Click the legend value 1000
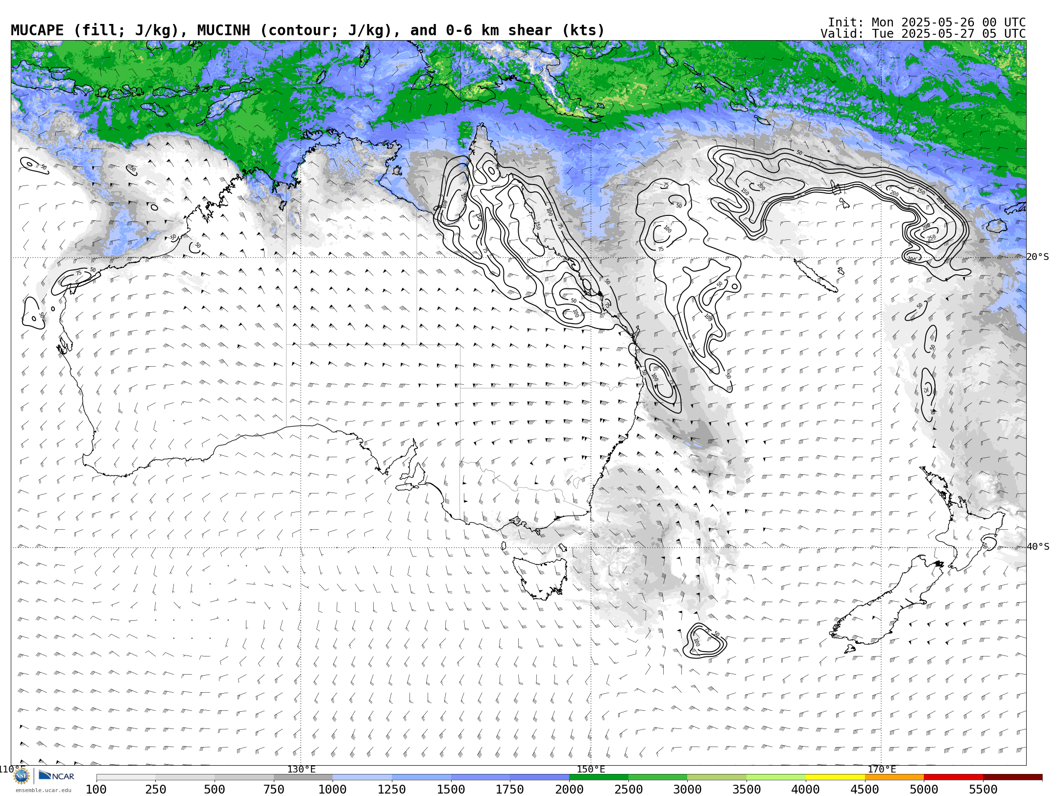This screenshot has height=796, width=1058. point(333,789)
